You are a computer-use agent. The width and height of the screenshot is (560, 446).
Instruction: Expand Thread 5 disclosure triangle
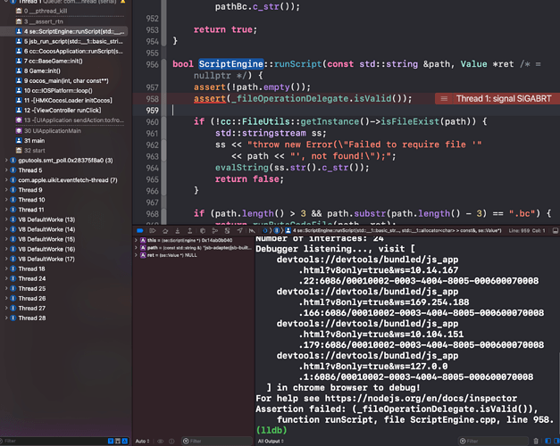(6, 170)
